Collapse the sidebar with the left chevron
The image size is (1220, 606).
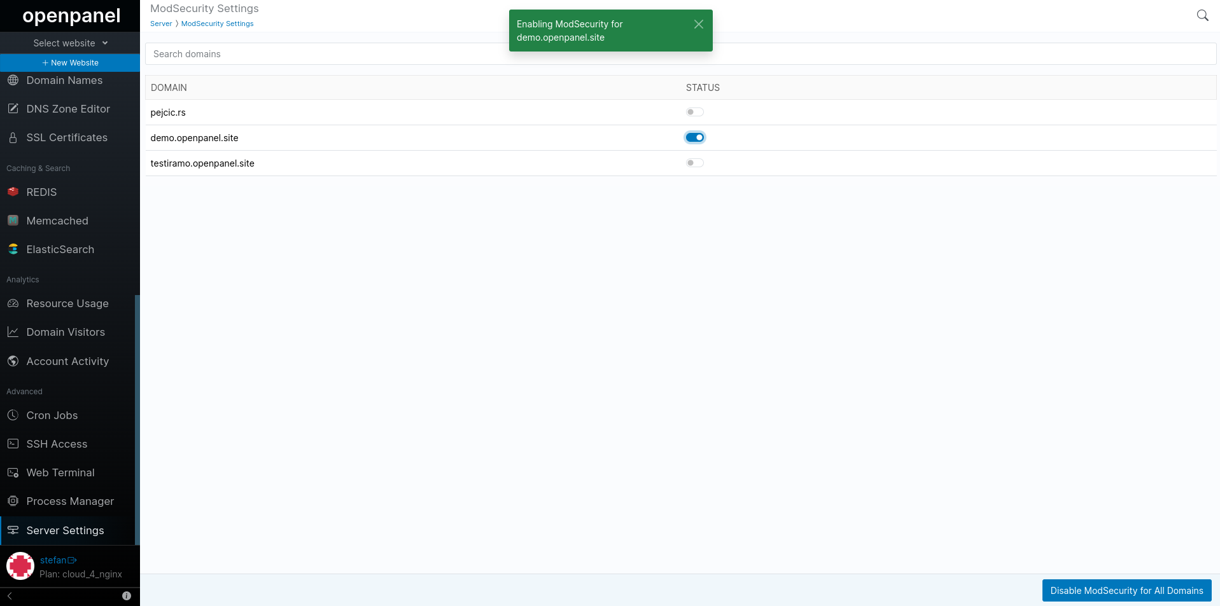[10, 596]
